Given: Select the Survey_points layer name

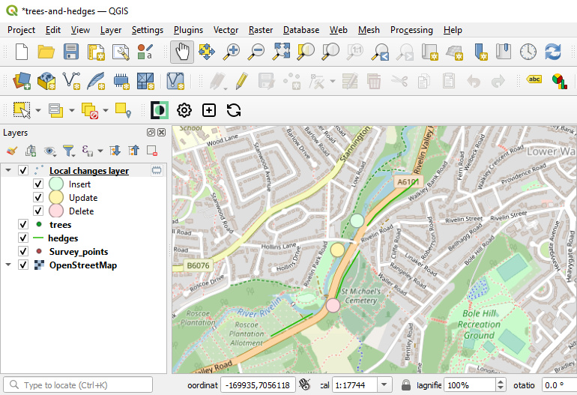Looking at the screenshot, I should tap(79, 251).
